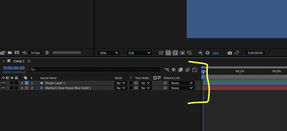Open the Full resolution dropdown
Viewport: 287px width, 131px height.
tap(139, 53)
